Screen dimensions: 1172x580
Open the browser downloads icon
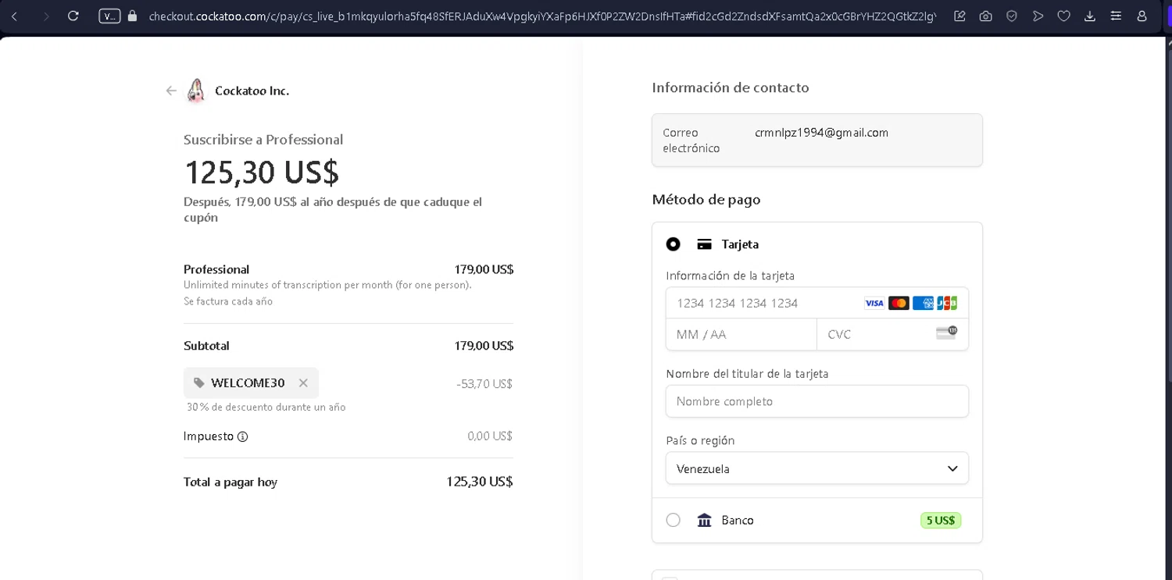(x=1090, y=16)
